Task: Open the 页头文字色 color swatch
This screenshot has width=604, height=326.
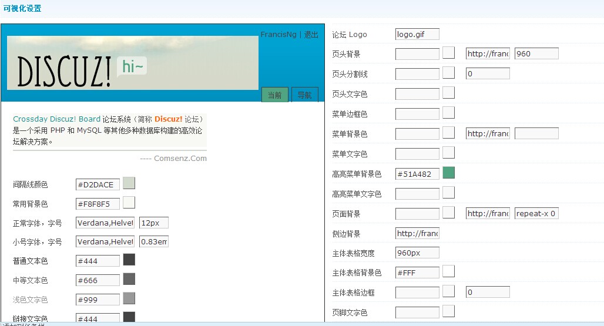Action: tap(448, 93)
